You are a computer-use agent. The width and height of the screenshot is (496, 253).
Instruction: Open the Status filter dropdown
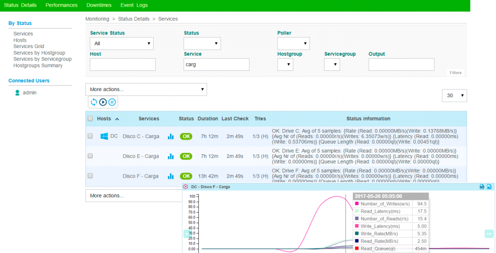[x=202, y=44]
